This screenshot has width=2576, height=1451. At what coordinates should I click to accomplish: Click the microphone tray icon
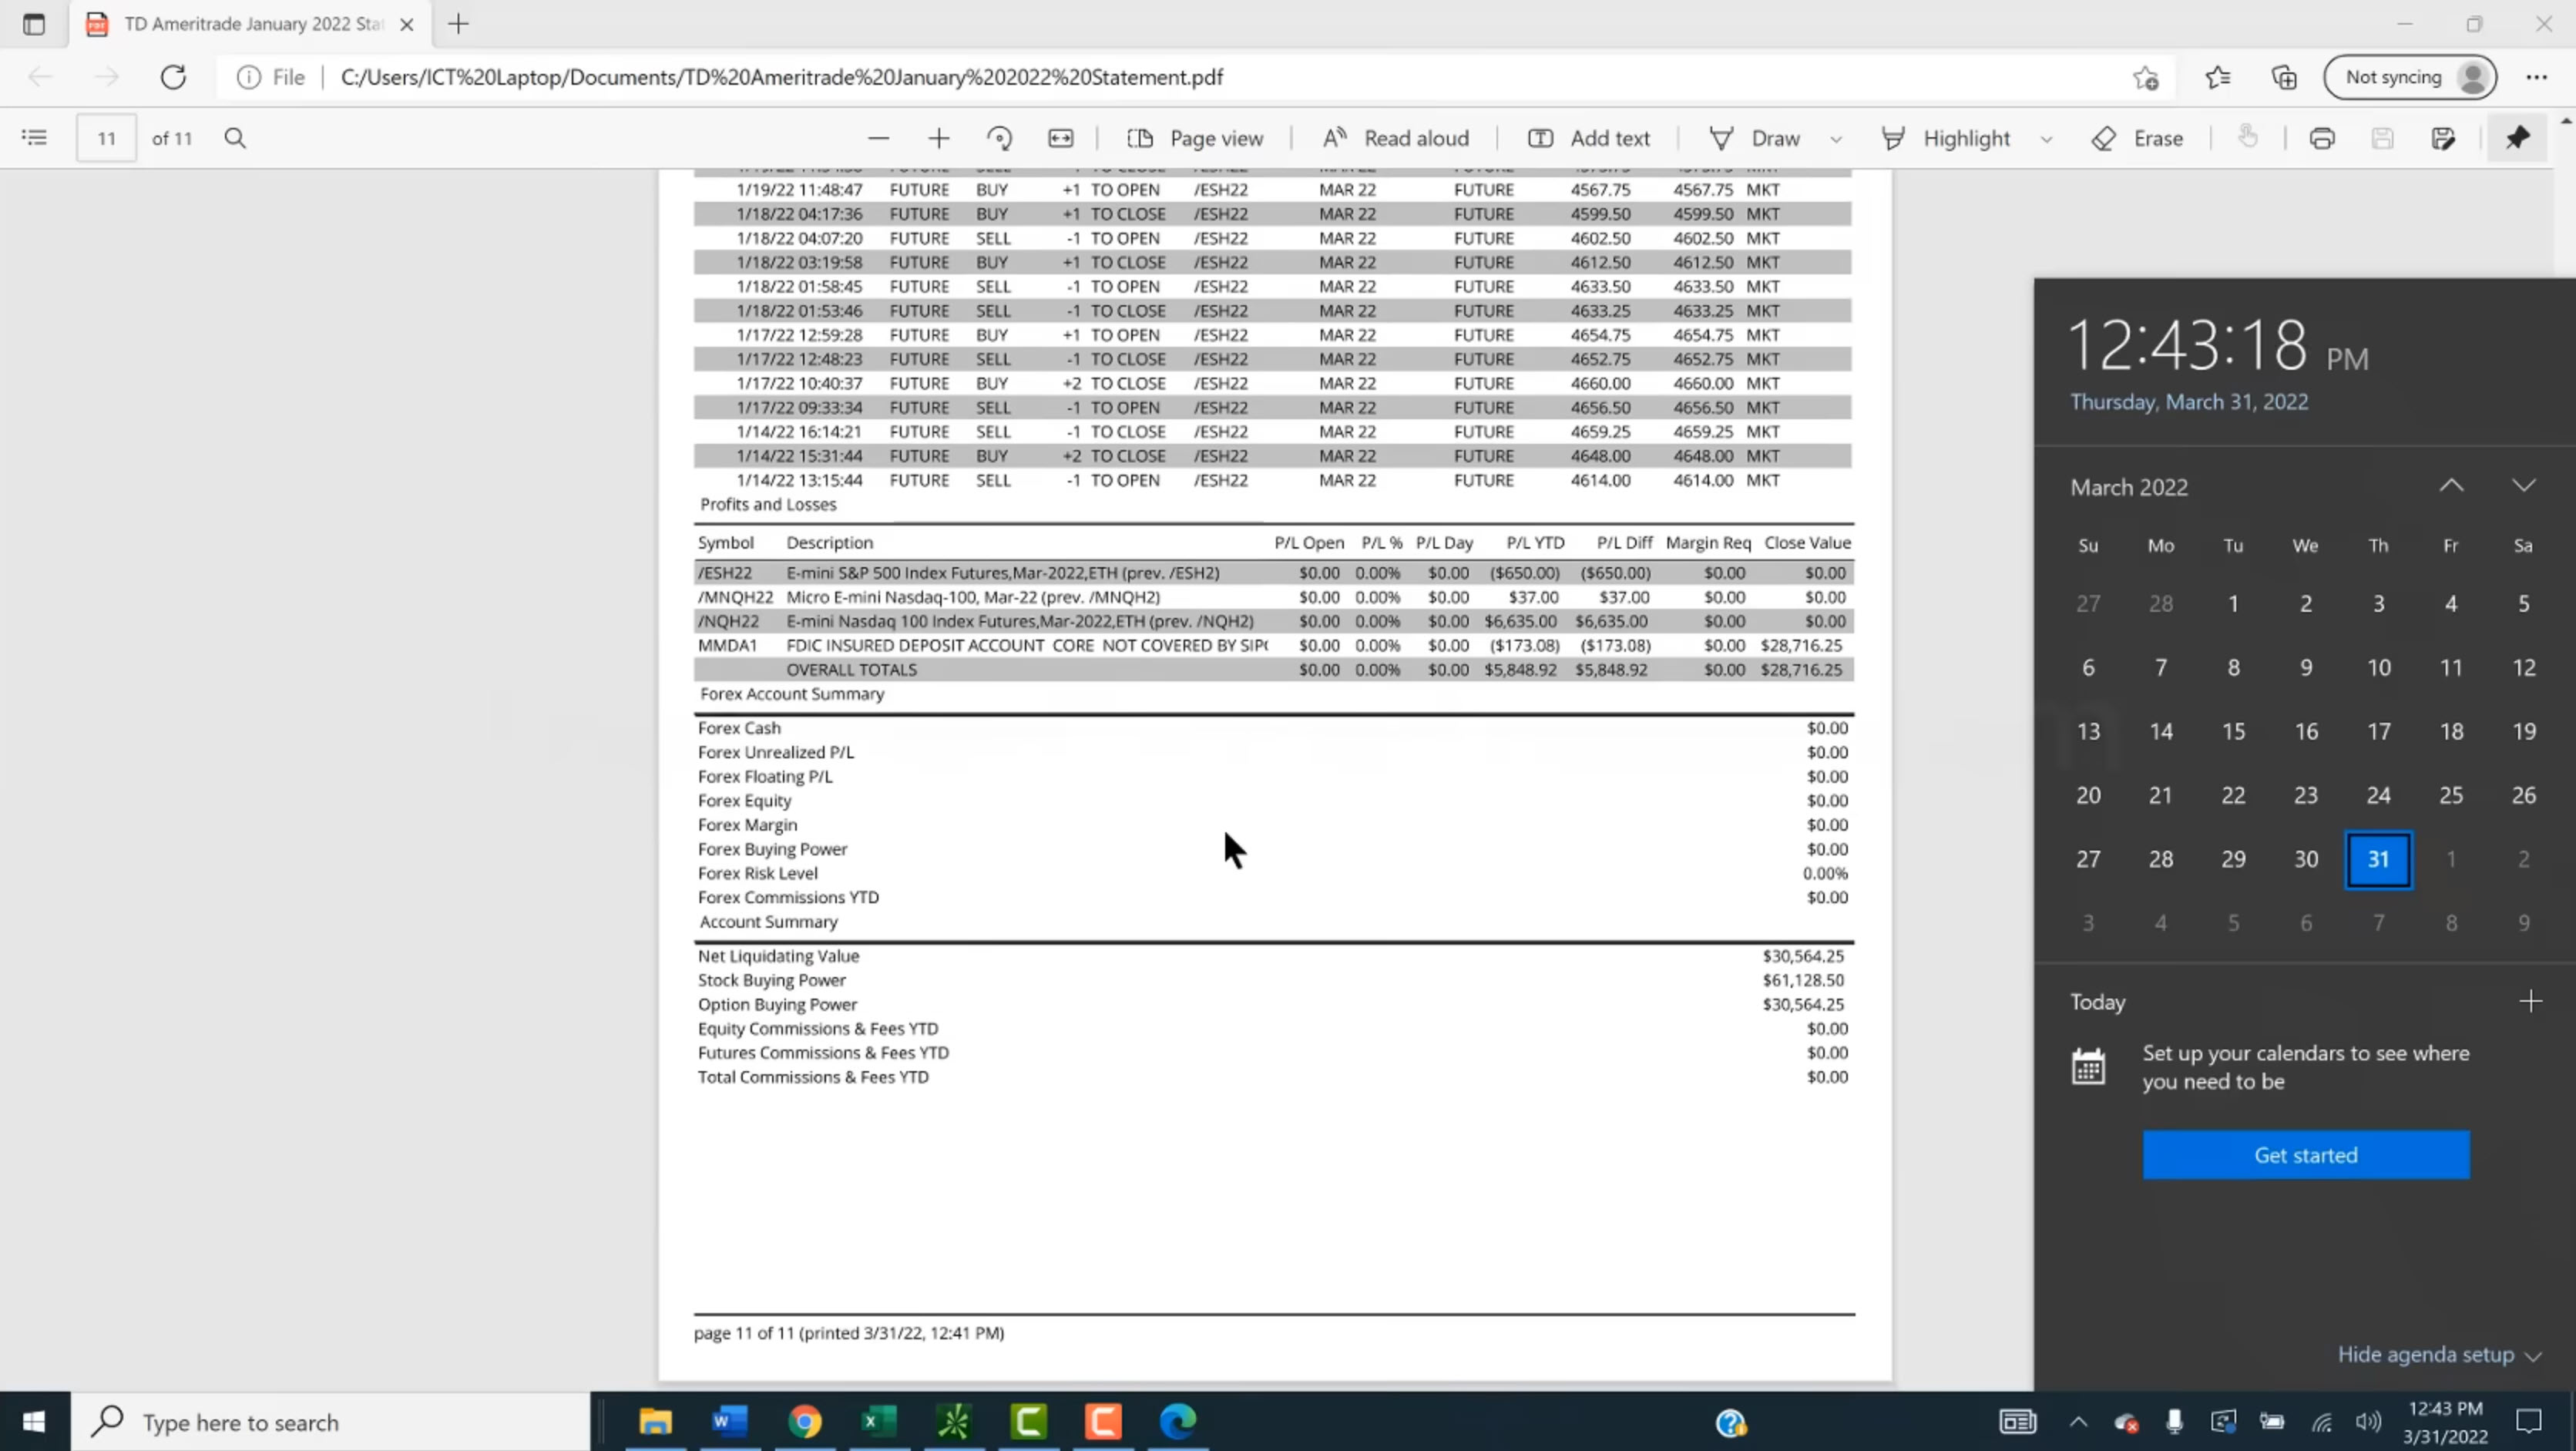click(2174, 1421)
